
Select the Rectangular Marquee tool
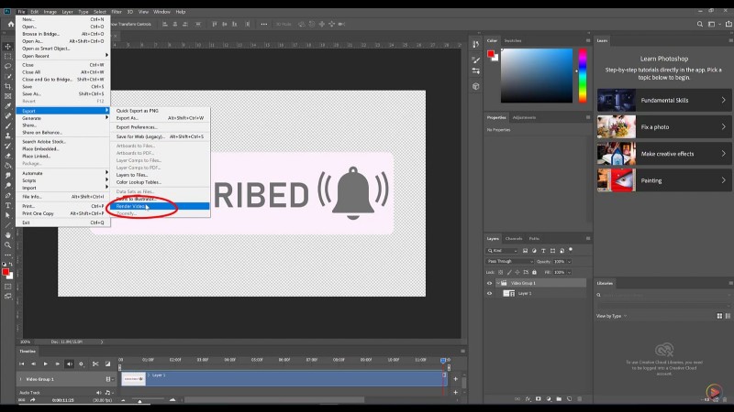click(x=8, y=56)
